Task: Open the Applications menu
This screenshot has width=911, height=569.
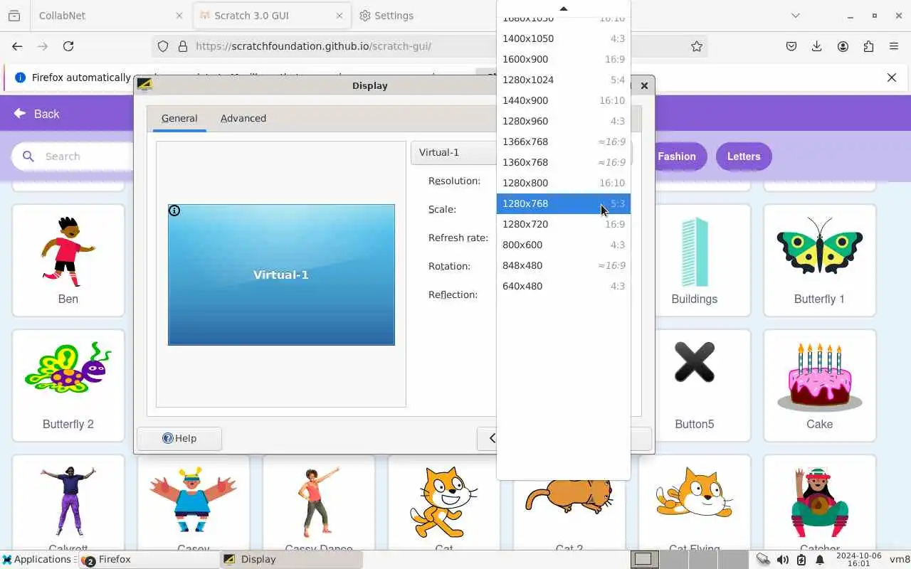Action: [37, 560]
